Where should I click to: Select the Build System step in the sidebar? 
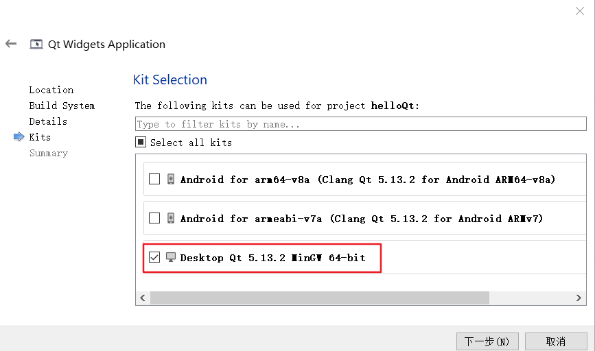tap(62, 106)
